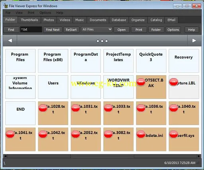Viewport: 204px width, 170px height.
Task: Click the Open toolbar button
Action: coord(122,29)
